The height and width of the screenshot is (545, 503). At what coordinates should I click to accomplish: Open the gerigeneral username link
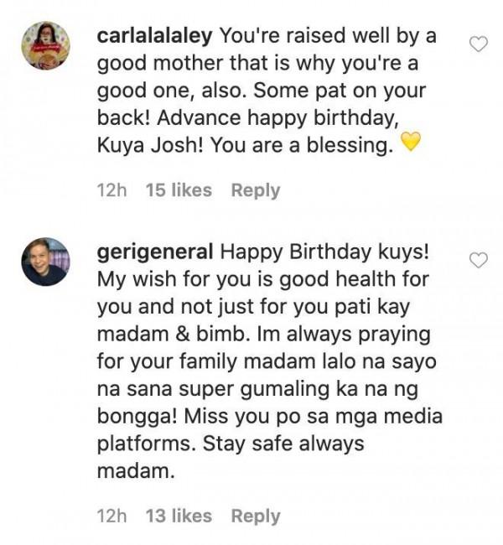tap(155, 252)
